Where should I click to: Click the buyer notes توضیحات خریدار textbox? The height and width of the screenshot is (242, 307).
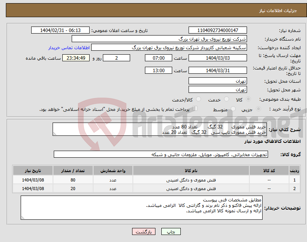(141, 208)
